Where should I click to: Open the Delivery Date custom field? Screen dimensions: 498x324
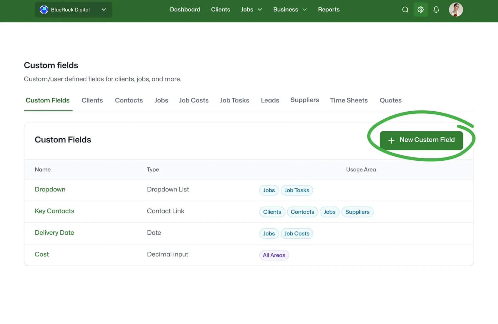click(x=54, y=233)
